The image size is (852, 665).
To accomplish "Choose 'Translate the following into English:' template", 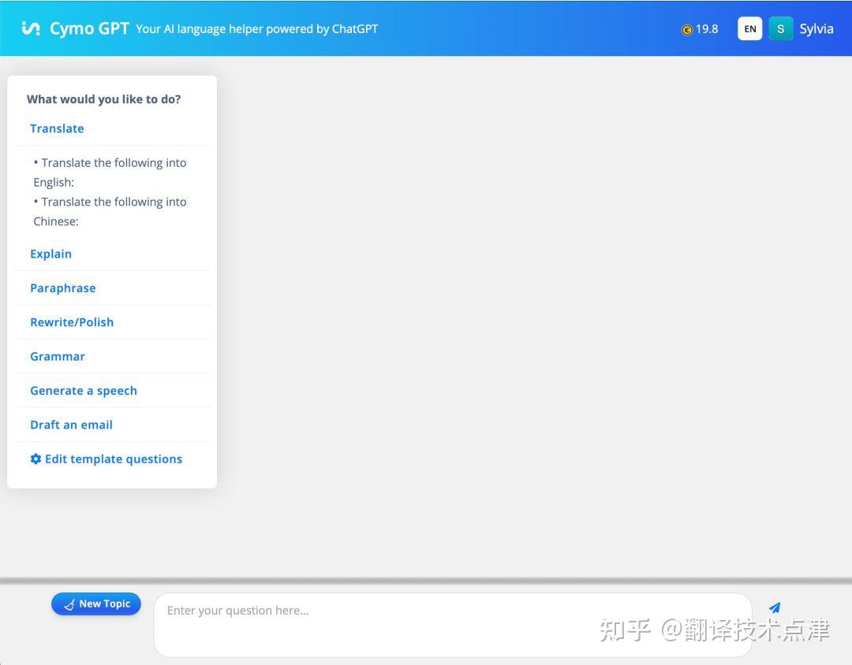I will pyautogui.click(x=110, y=173).
